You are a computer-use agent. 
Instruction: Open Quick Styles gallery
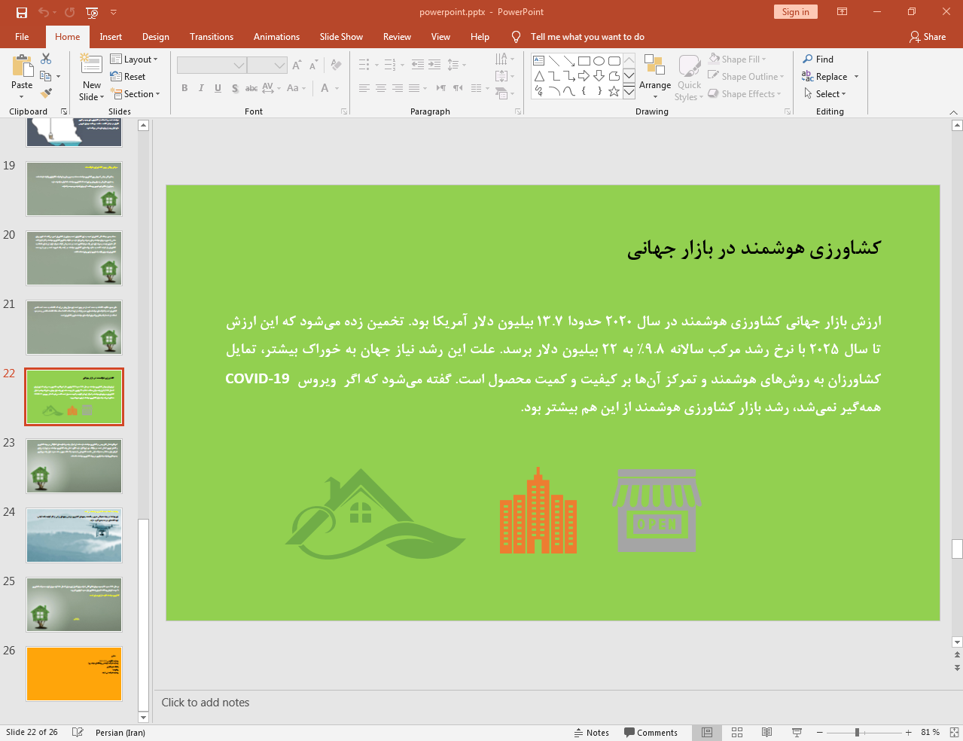point(689,77)
